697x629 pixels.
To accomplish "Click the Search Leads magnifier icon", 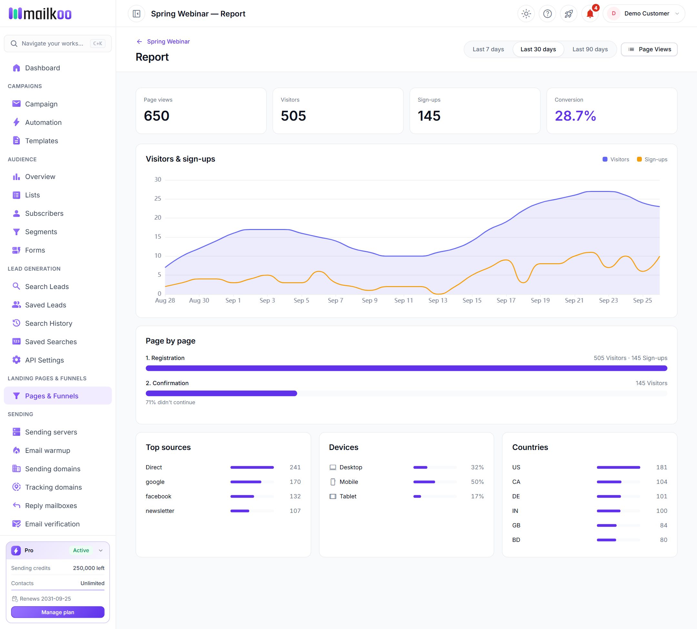I will click(x=16, y=286).
